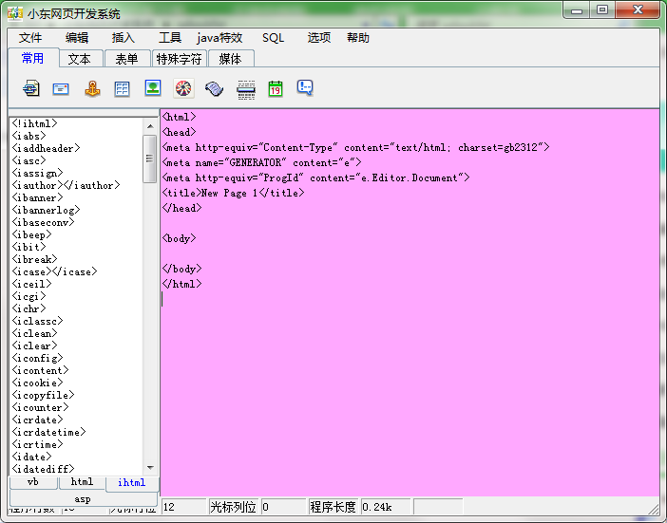Select the <ichr> tag in list
The image size is (667, 523).
point(29,308)
